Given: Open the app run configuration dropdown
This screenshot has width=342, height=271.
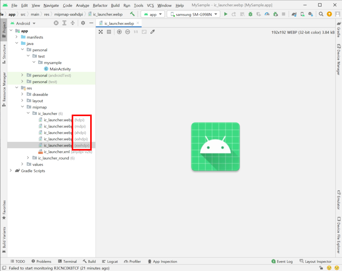Looking at the screenshot, I should pos(153,14).
